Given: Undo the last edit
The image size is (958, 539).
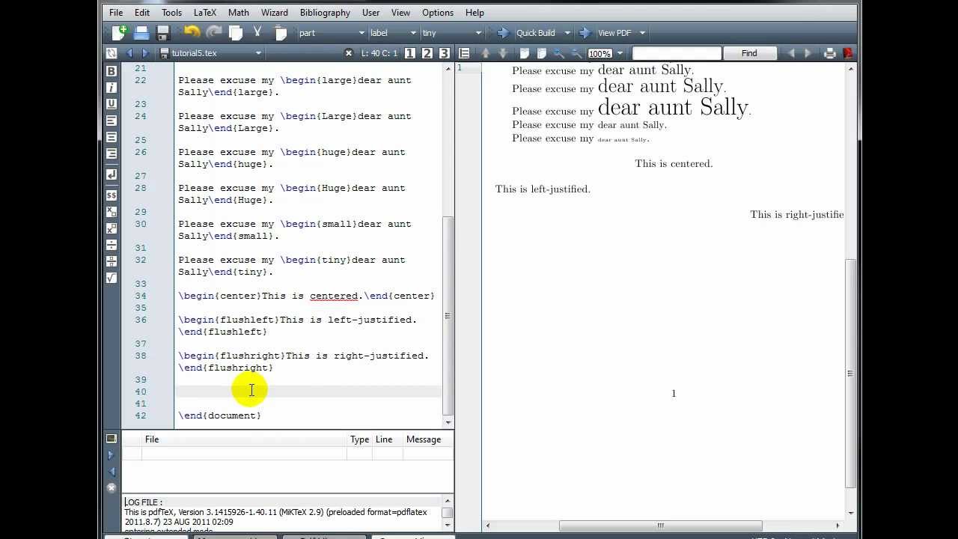Looking at the screenshot, I should pos(192,33).
